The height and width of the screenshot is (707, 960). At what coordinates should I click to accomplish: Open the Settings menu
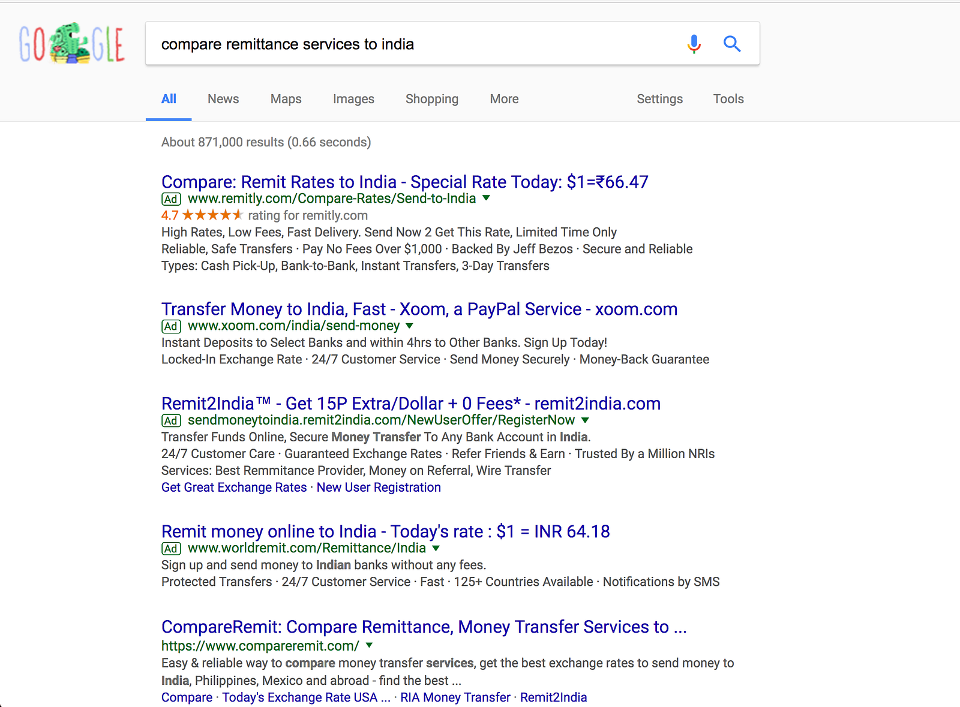659,99
